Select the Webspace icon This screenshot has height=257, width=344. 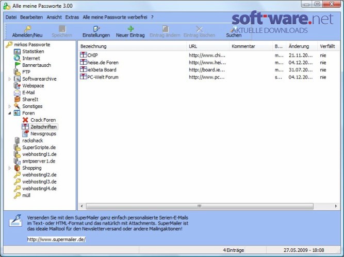17,86
